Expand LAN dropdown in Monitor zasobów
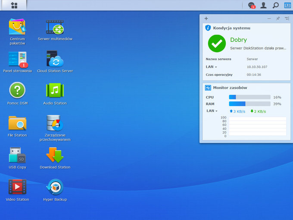The image size is (293, 220). click(212, 111)
